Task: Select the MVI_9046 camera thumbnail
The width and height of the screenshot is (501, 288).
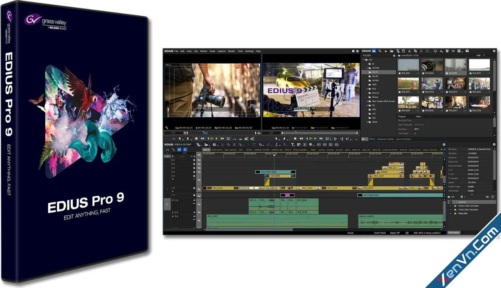Action: [x=433, y=65]
